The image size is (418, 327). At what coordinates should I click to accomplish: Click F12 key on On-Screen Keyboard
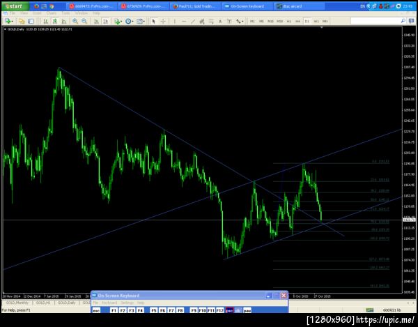pyautogui.click(x=220, y=310)
